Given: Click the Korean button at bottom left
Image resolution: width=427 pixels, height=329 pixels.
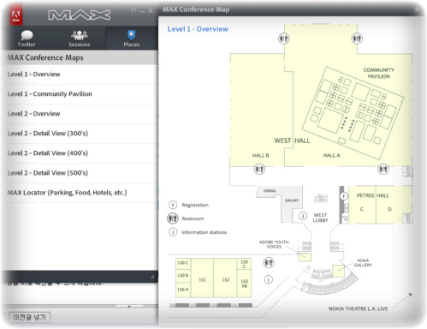Looking at the screenshot, I should (x=30, y=317).
